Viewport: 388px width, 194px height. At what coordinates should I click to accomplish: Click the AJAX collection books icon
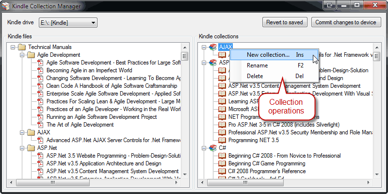(212, 47)
